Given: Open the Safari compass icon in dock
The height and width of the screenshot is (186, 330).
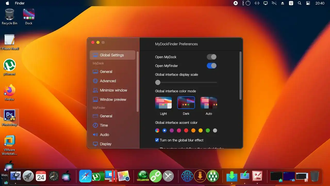Looking at the screenshot, I should (85, 176).
